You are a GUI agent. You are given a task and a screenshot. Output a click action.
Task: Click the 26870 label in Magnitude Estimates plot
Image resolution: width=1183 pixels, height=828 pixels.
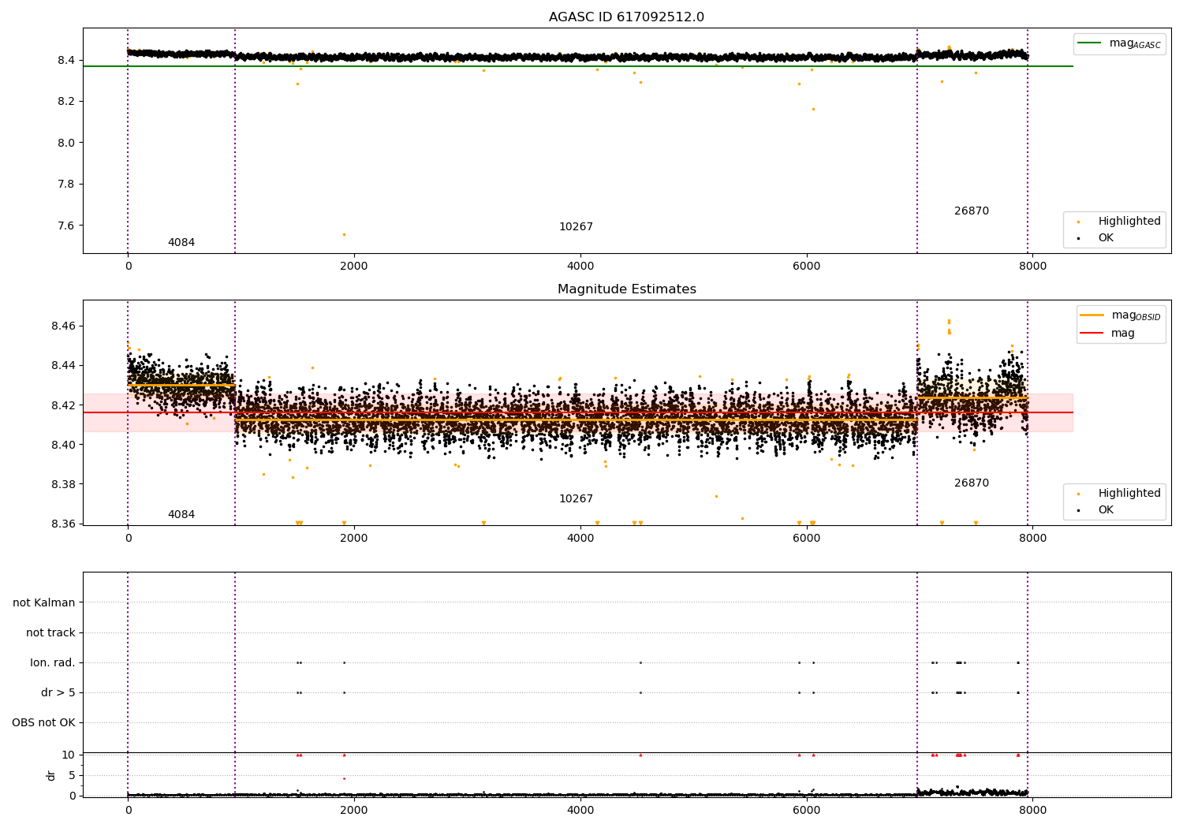[x=972, y=483]
